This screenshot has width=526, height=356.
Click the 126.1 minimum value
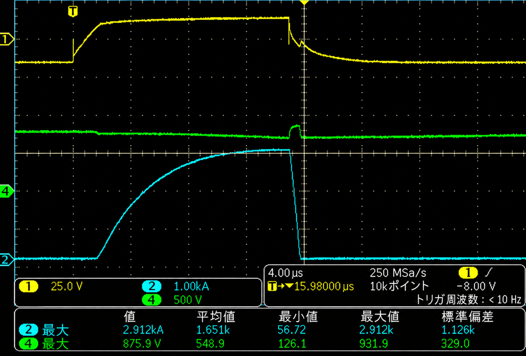pyautogui.click(x=292, y=344)
